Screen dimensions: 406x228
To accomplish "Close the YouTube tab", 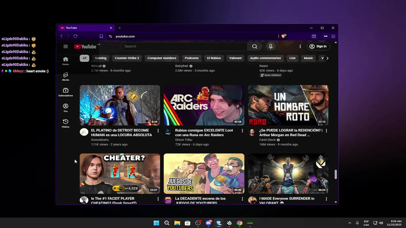I will (x=111, y=28).
